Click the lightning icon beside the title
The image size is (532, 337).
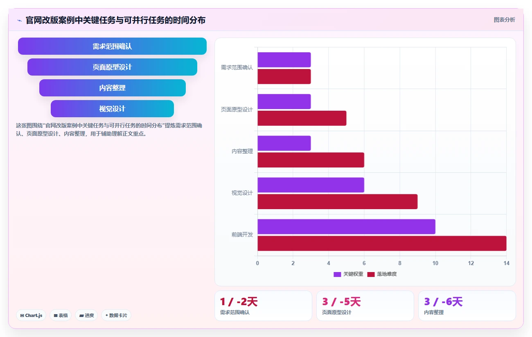pyautogui.click(x=19, y=20)
